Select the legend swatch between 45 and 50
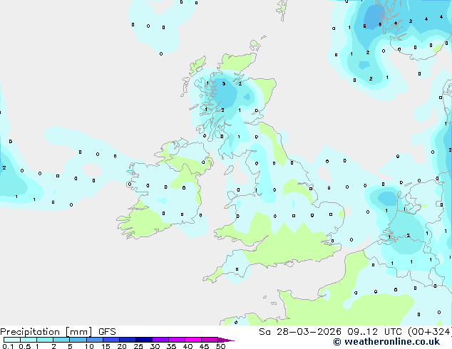 tap(210, 340)
